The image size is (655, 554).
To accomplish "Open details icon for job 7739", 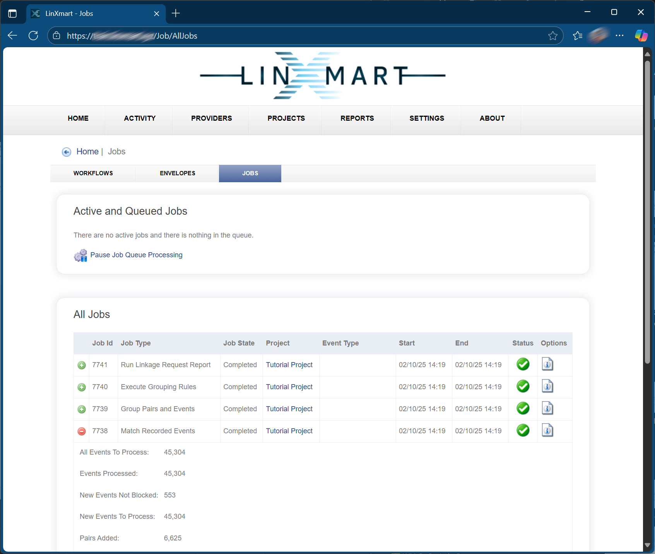I will click(547, 409).
